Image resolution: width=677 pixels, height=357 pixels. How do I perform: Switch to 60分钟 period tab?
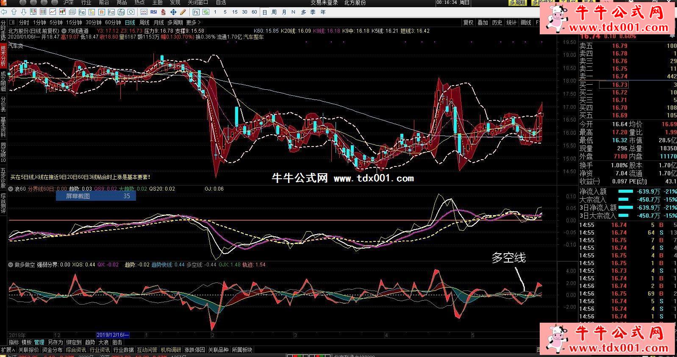[113, 22]
